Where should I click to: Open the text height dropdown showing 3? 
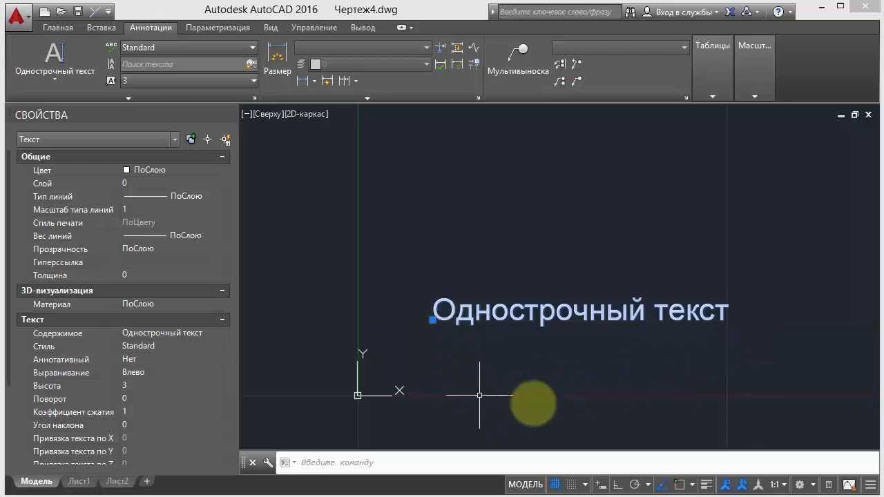[189, 81]
